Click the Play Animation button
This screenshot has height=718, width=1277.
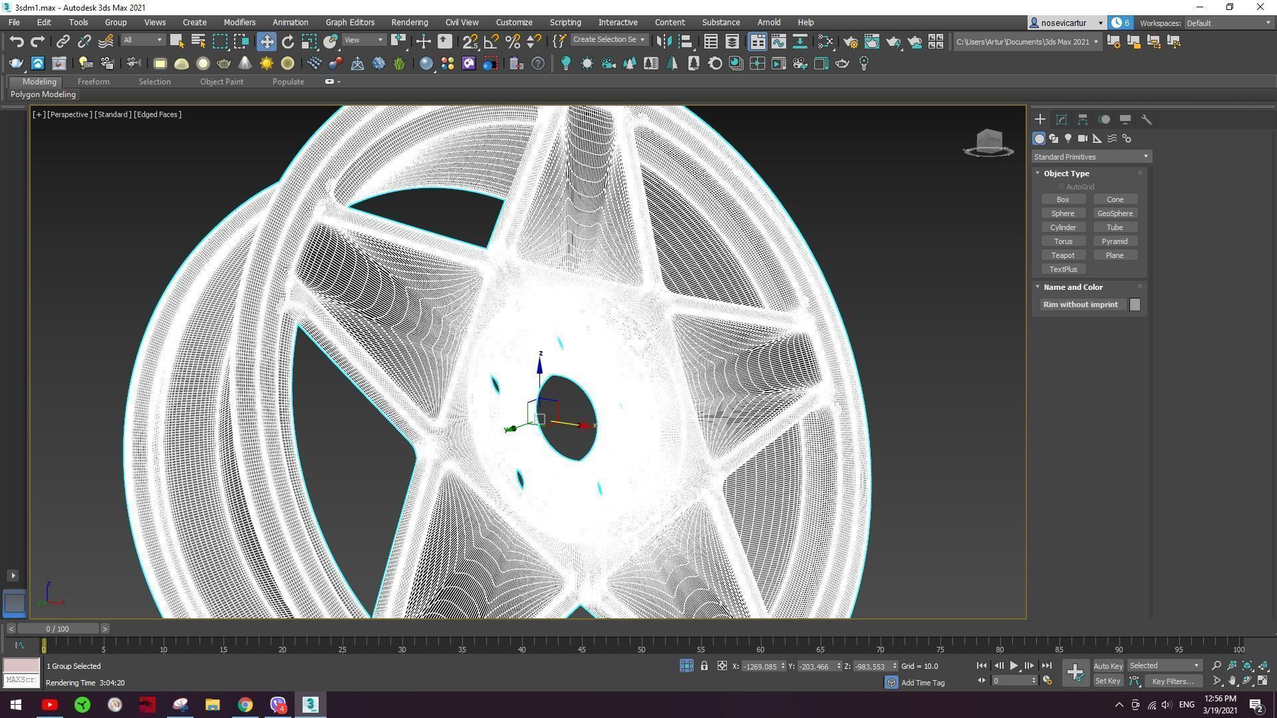click(1014, 665)
